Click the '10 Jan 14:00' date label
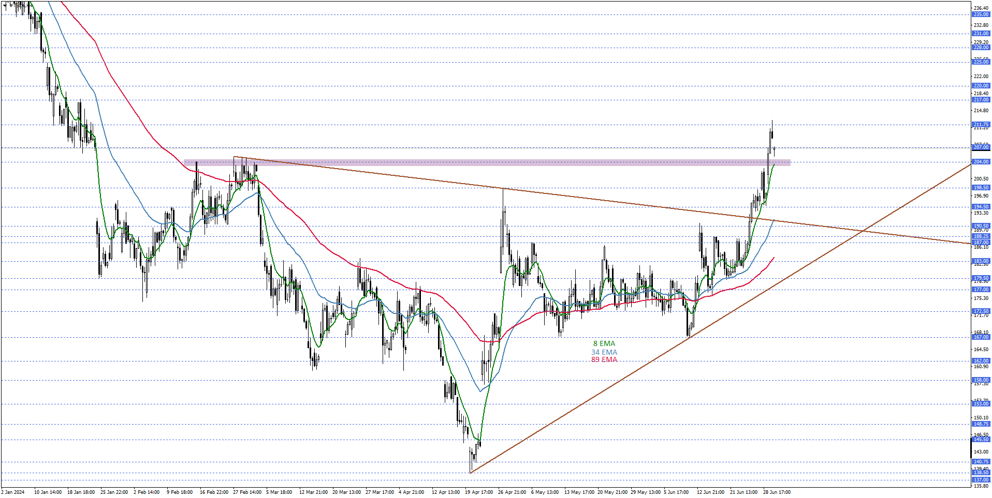 pyautogui.click(x=48, y=492)
